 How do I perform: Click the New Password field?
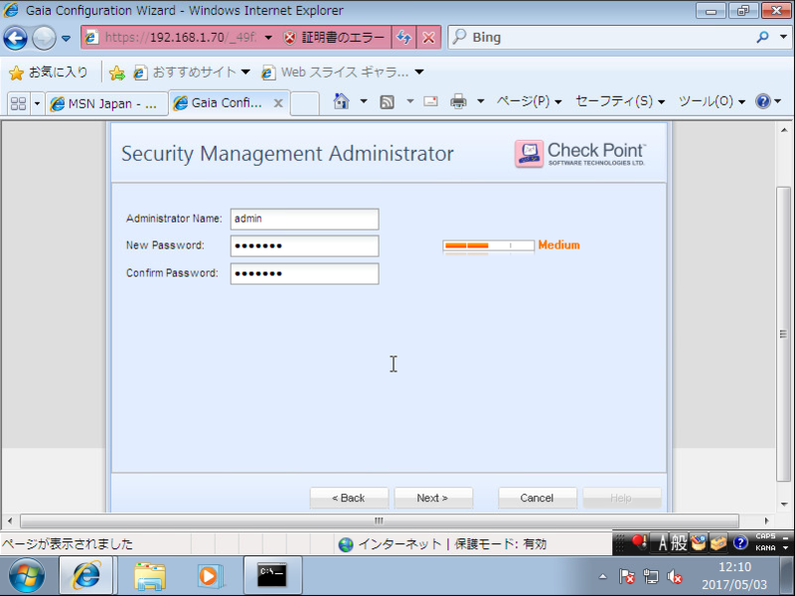pyautogui.click(x=304, y=246)
